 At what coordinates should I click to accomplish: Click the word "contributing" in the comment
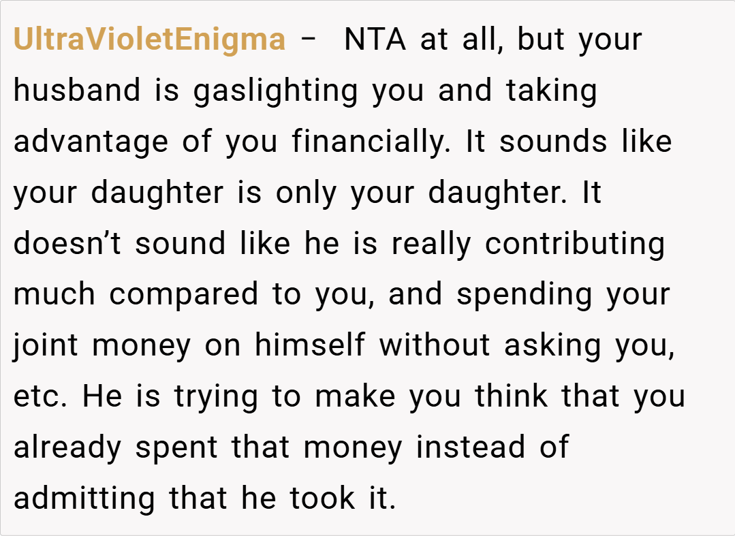(x=574, y=244)
